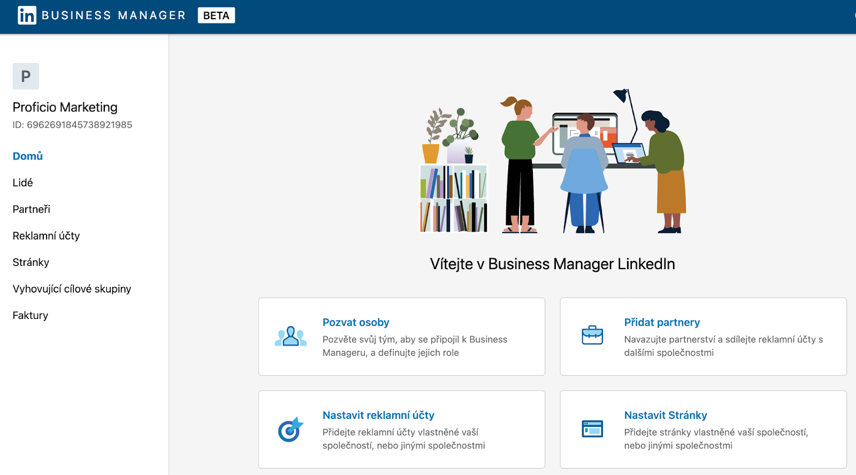Viewport: 856px width, 475px height.
Task: Click the Proficio Marketing account name
Action: 65,108
